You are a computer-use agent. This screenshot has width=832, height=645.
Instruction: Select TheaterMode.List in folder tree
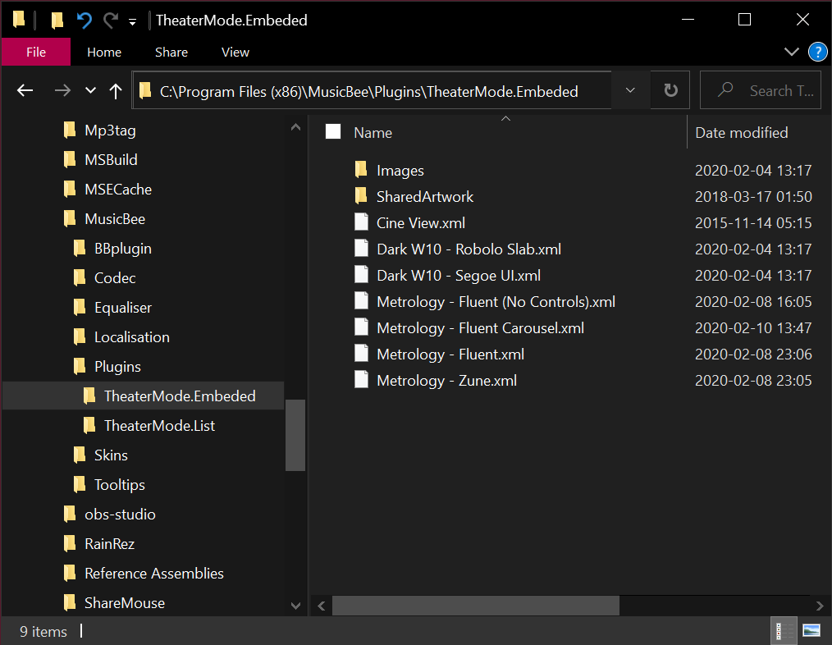(159, 426)
